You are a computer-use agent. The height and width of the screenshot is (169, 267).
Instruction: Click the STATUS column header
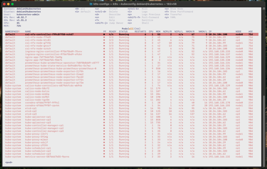123,32
